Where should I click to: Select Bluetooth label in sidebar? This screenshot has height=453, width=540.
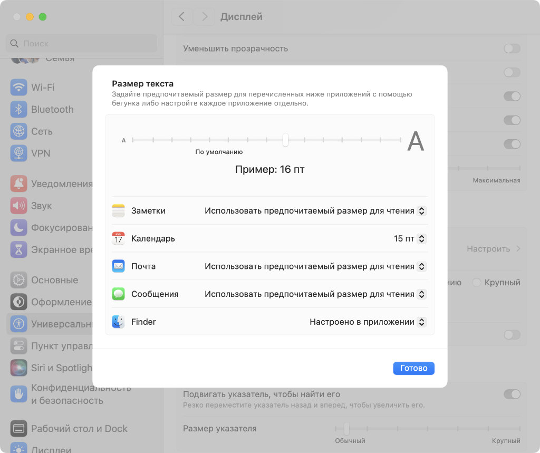click(x=52, y=109)
